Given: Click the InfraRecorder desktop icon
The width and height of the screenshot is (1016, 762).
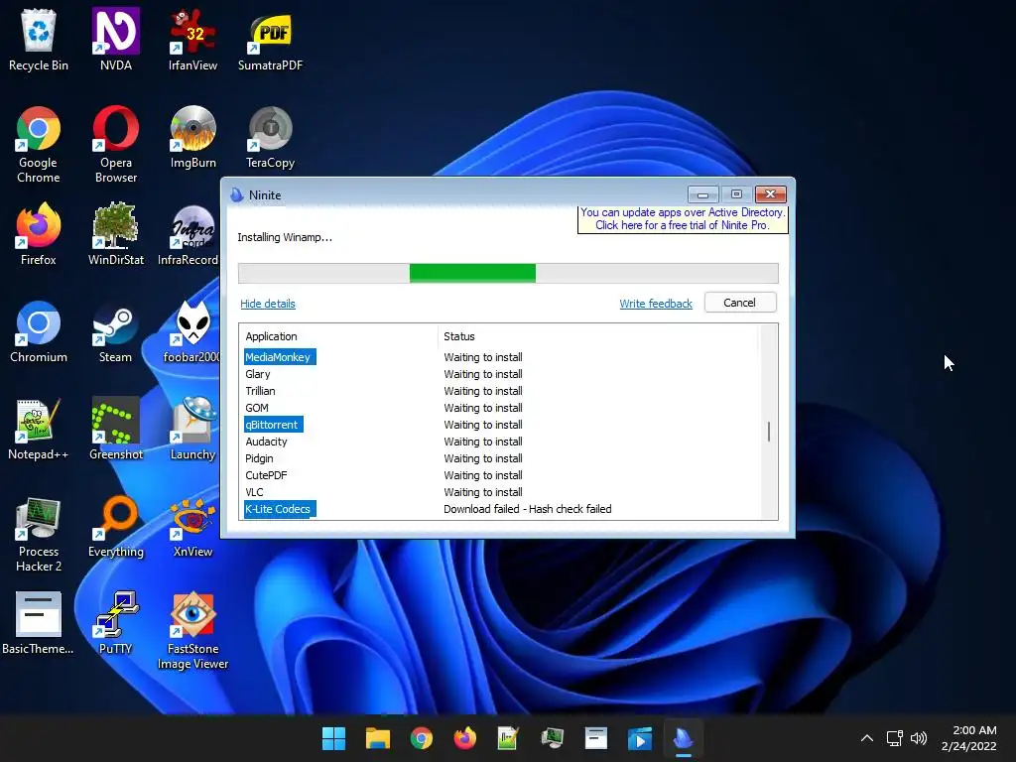Looking at the screenshot, I should [189, 234].
